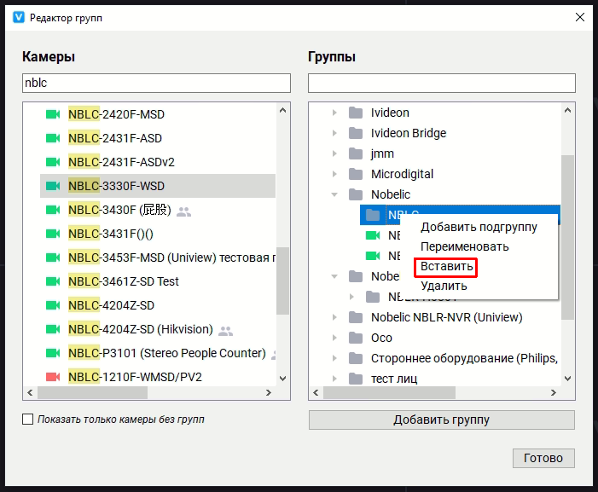This screenshot has height=492, width=598.
Task: Select the 'Ivideon Bridge' group name
Action: 409,133
